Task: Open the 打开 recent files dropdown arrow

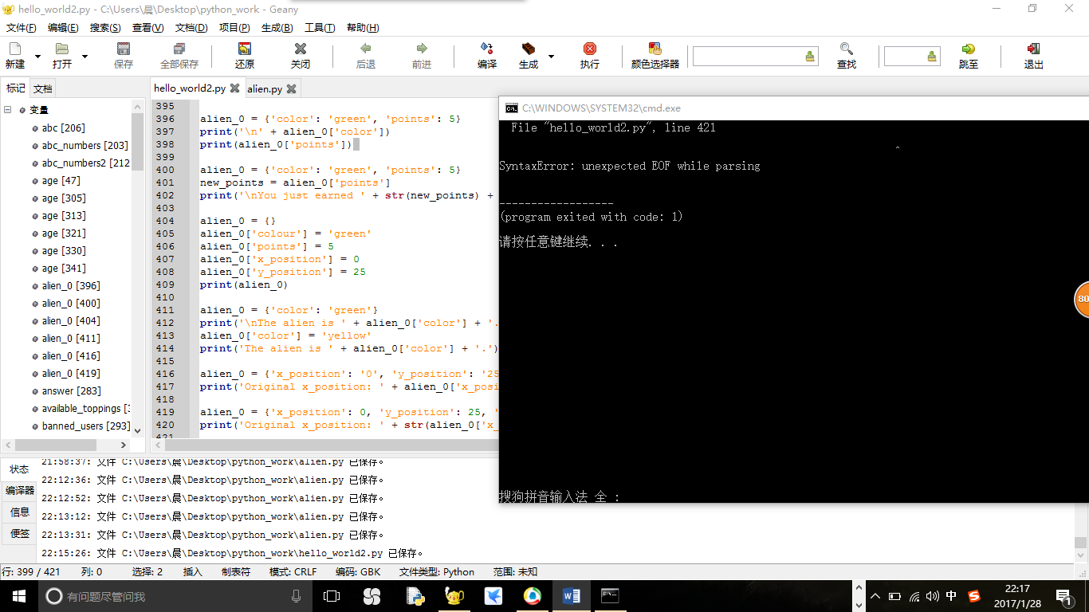Action: point(85,57)
